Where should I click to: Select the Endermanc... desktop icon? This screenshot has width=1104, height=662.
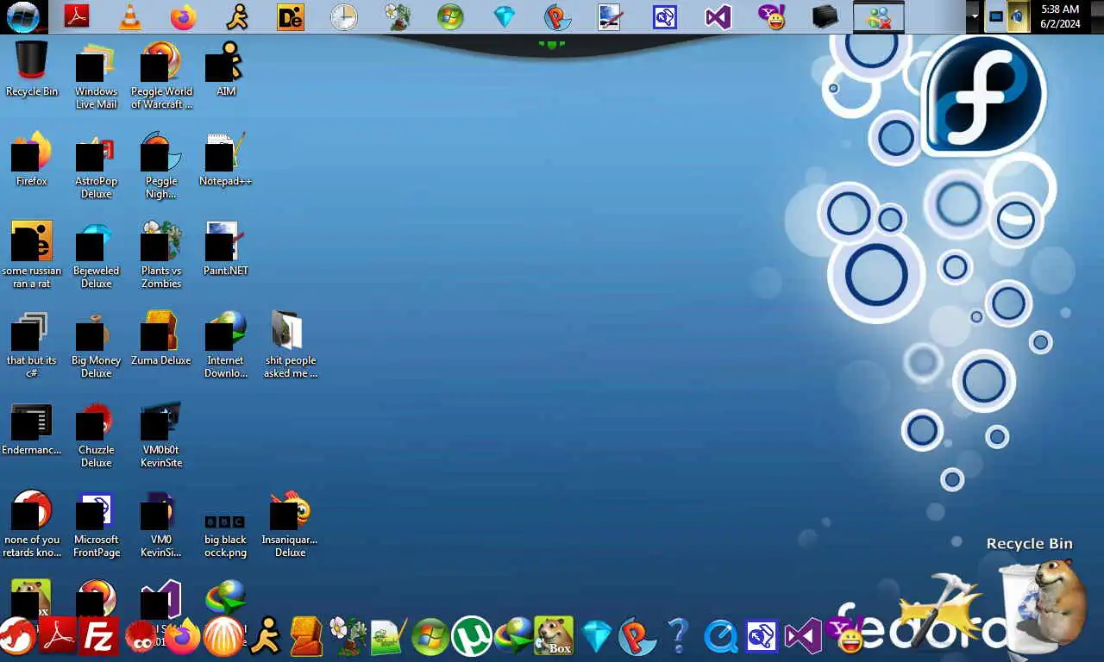[x=32, y=428]
